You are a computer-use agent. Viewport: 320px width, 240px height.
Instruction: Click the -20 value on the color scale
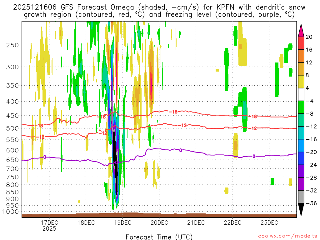pyautogui.click(x=311, y=152)
